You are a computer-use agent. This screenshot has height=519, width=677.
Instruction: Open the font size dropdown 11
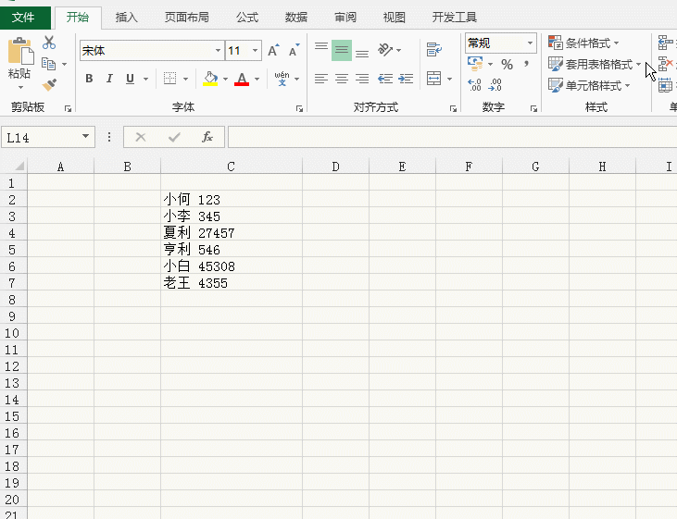pos(256,51)
